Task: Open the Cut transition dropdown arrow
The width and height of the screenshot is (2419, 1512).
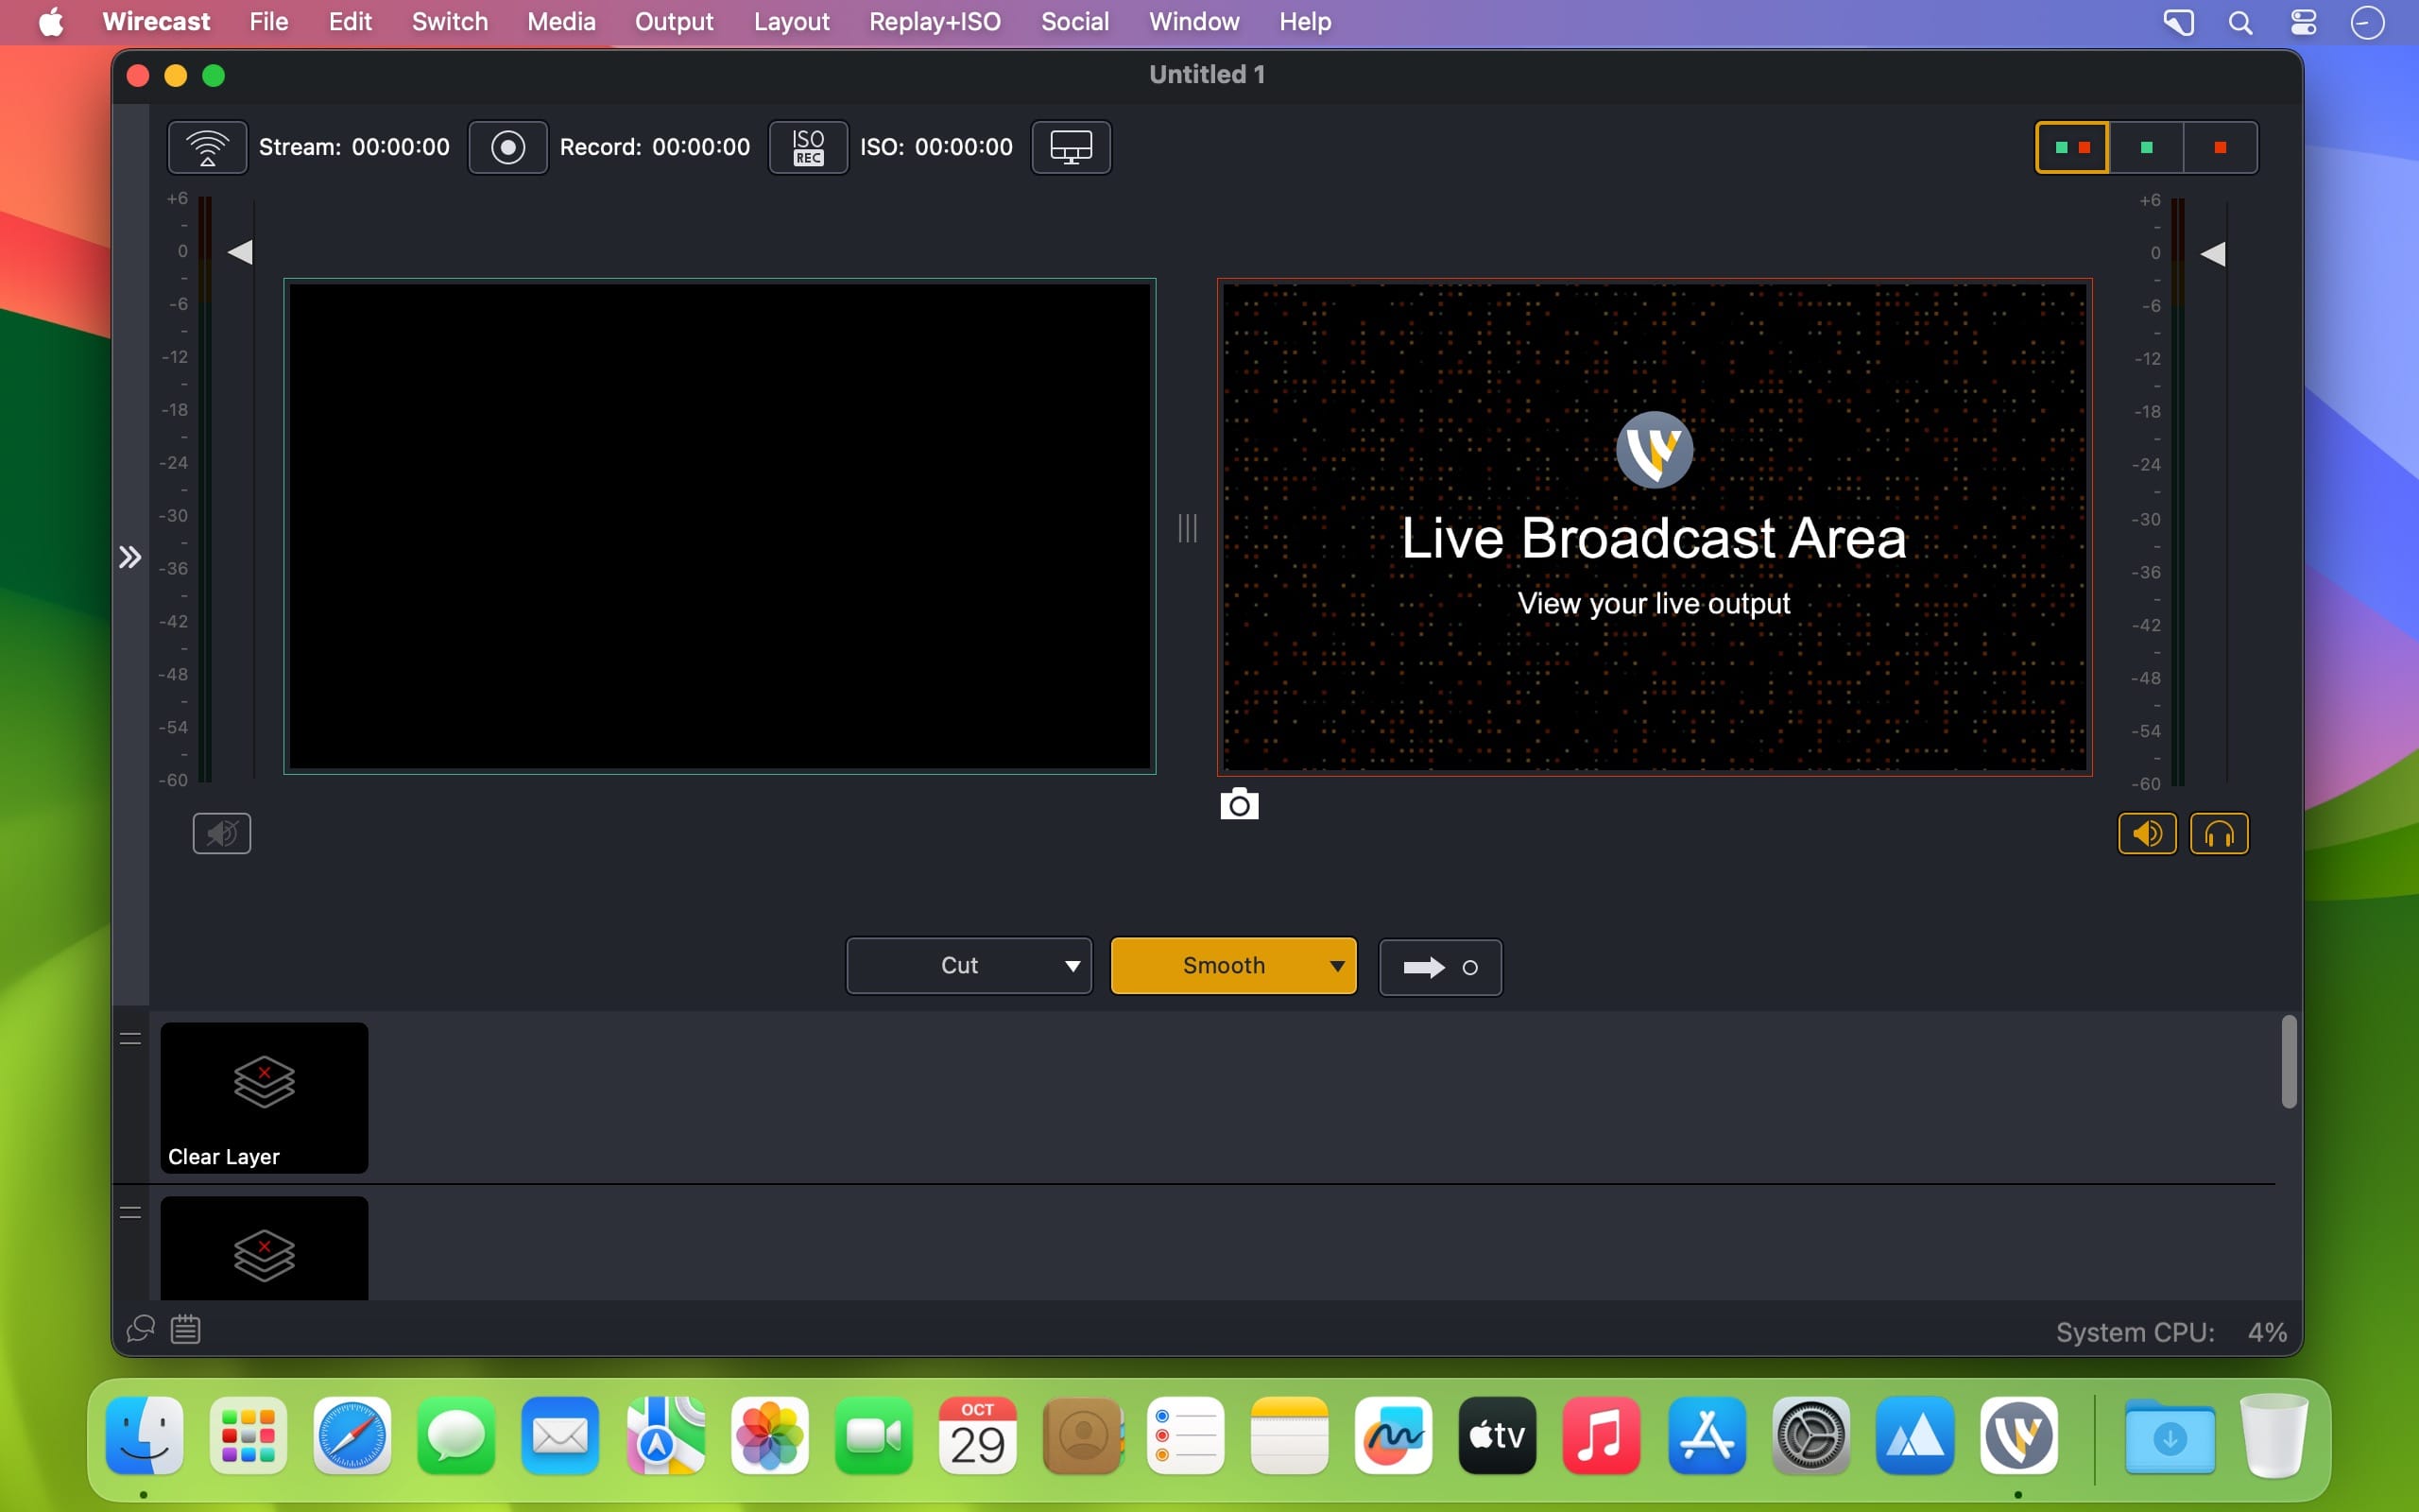Action: (x=1072, y=966)
